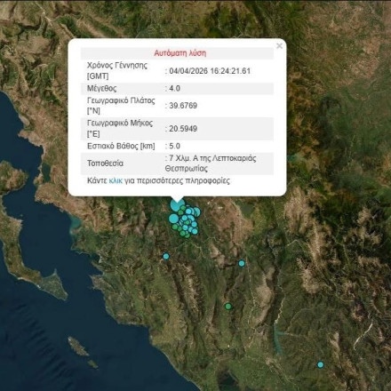Click the focal depth value 5.0

pos(174,146)
